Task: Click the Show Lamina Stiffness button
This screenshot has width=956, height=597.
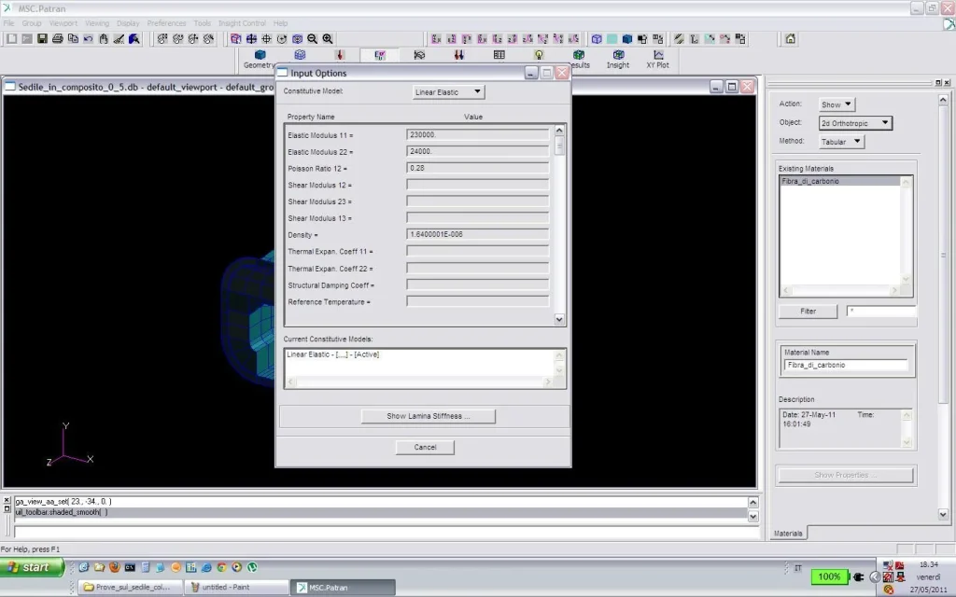Action: [x=428, y=416]
